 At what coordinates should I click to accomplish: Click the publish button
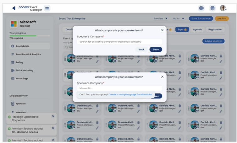(x=222, y=19)
